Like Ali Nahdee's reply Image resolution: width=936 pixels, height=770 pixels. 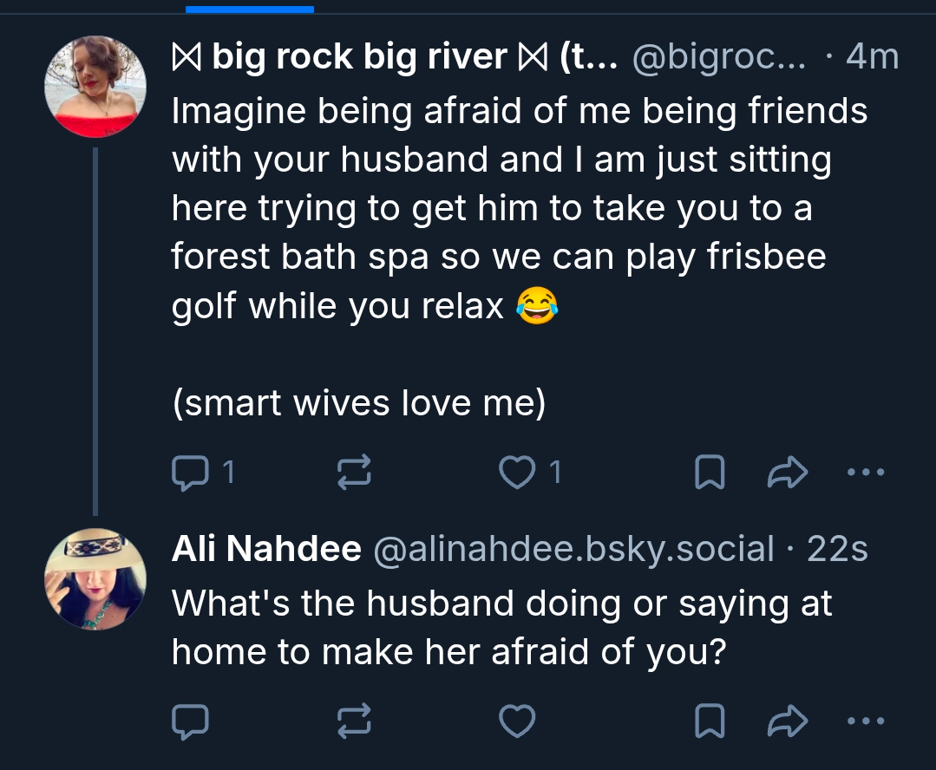[518, 720]
